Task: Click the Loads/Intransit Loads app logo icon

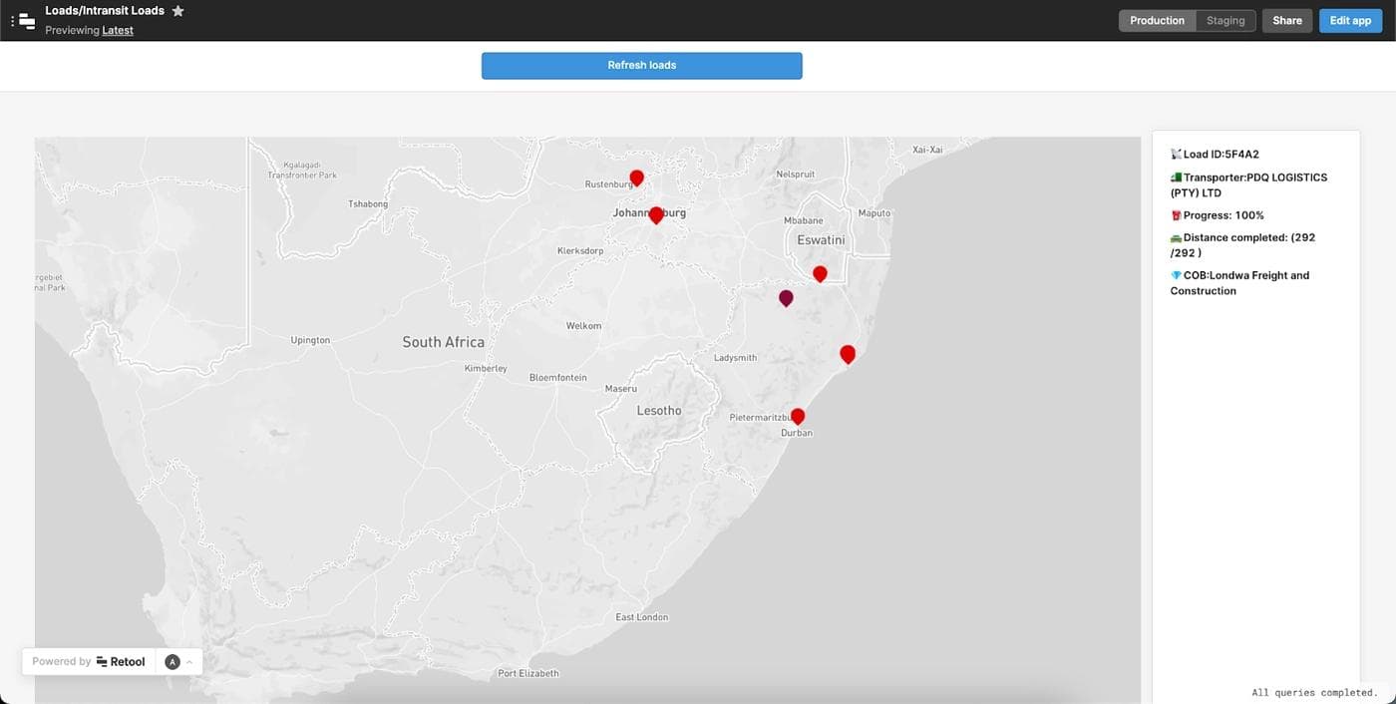Action: [x=25, y=20]
